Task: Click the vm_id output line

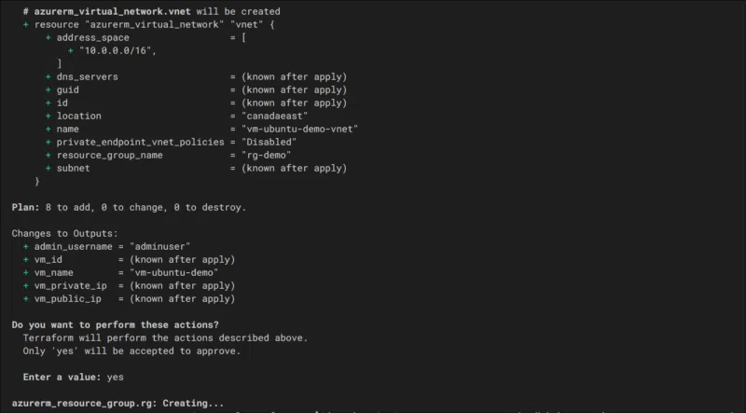Action: 134,259
